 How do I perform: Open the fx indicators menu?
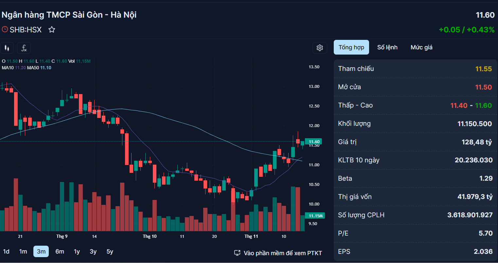coord(24,48)
